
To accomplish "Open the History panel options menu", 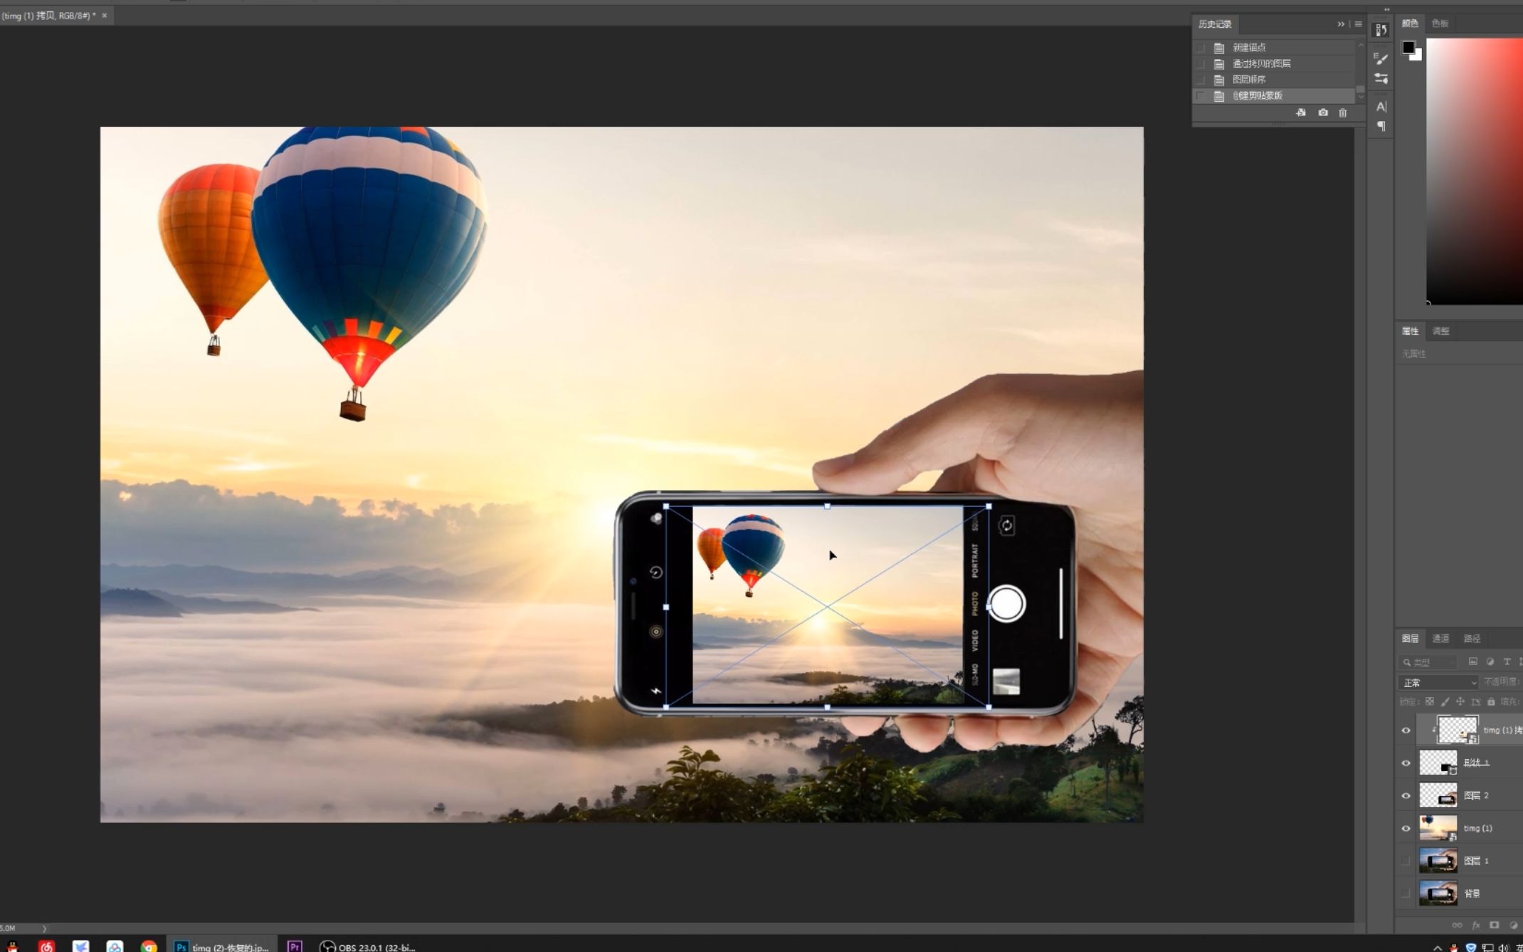I will (1358, 24).
